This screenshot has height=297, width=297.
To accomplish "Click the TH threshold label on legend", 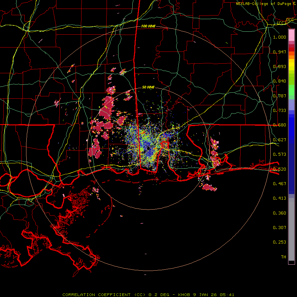I will pyautogui.click(x=283, y=257).
